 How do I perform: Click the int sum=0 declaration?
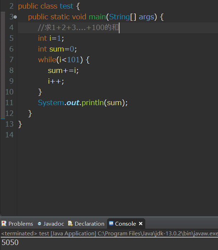pyautogui.click(x=57, y=49)
